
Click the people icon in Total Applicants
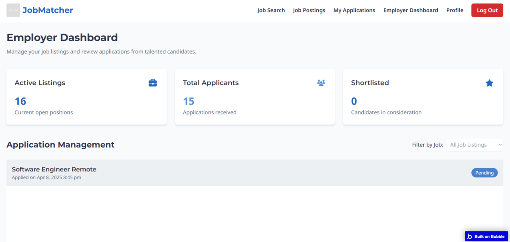coord(321,83)
